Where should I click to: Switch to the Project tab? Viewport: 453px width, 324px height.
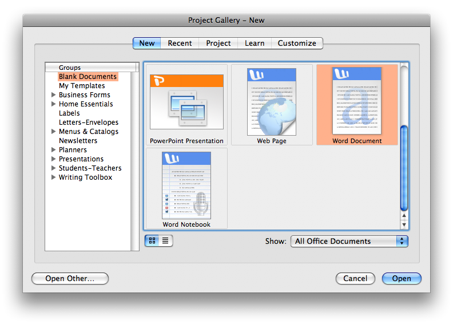(218, 43)
